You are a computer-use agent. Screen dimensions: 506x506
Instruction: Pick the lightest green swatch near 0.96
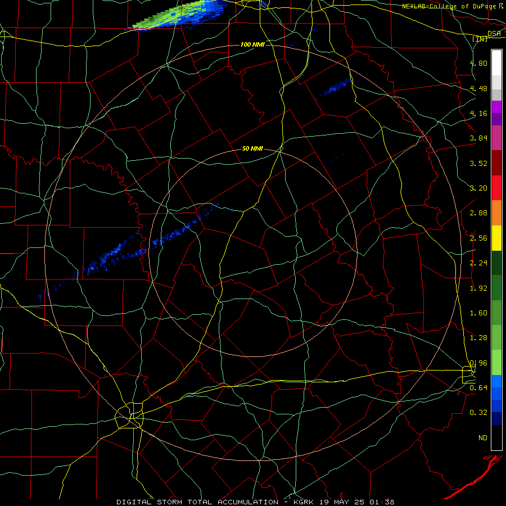pyautogui.click(x=496, y=363)
